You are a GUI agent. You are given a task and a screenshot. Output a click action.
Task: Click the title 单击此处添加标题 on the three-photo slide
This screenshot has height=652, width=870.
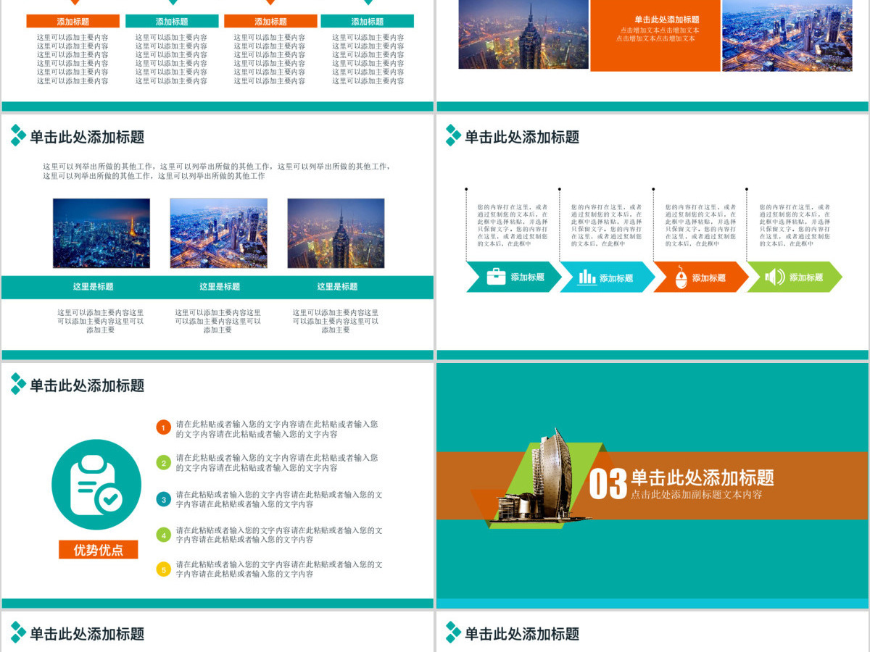[x=87, y=136]
